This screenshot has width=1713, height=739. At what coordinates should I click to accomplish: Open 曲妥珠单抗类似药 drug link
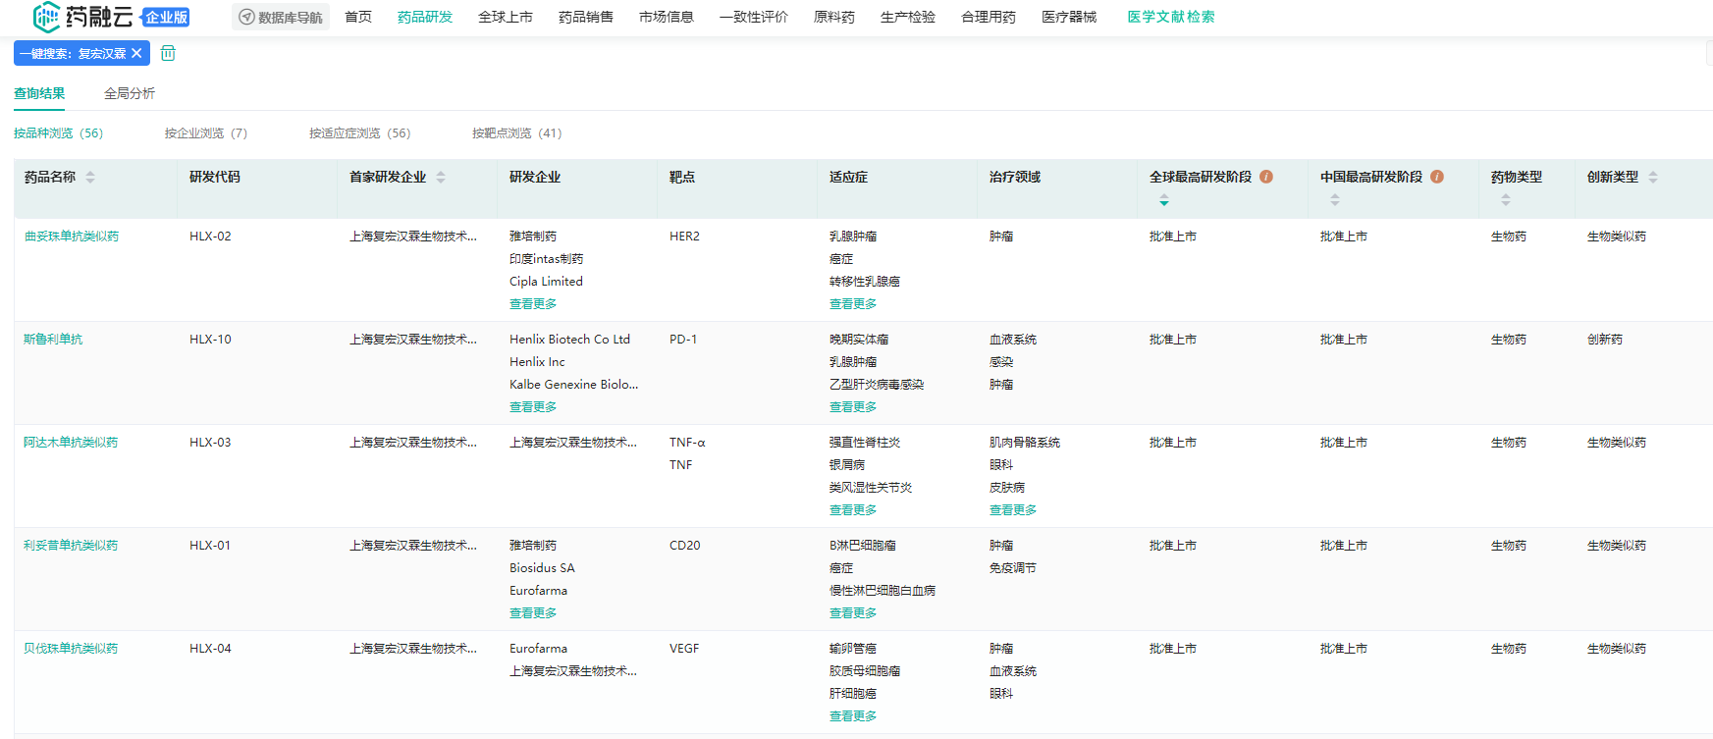click(72, 237)
